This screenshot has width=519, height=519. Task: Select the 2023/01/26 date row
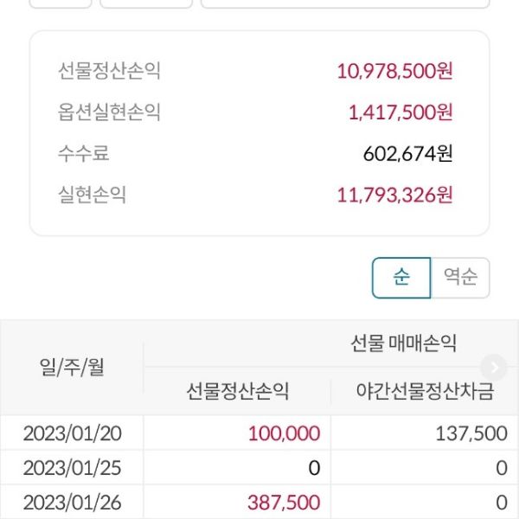72,503
